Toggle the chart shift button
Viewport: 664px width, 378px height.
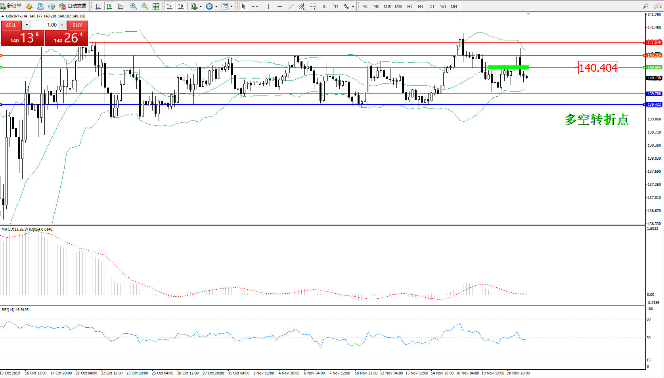point(181,6)
